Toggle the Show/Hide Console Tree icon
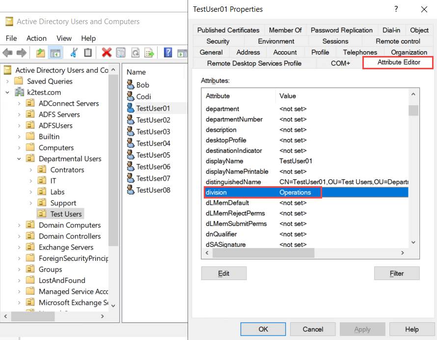437x340 pixels. click(55, 53)
